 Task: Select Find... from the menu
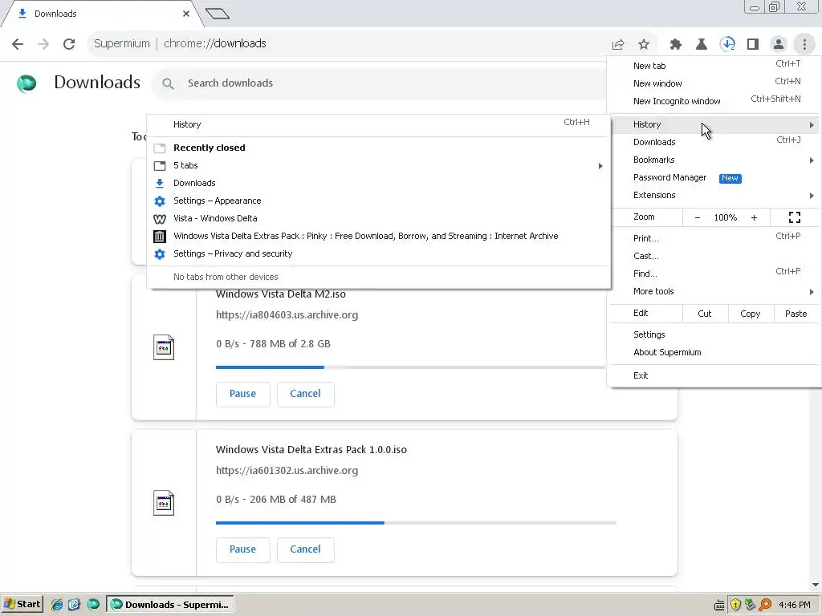714,274
